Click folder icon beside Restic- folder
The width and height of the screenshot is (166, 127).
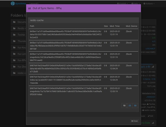point(14,28)
